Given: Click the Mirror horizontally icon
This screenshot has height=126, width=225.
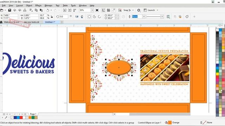Looking at the screenshot, I should coord(77,16).
